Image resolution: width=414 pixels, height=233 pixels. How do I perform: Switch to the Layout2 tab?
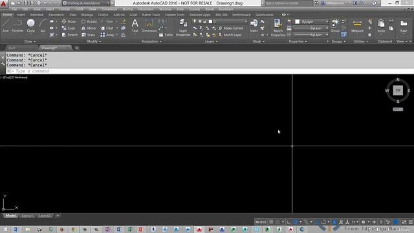[x=45, y=216]
